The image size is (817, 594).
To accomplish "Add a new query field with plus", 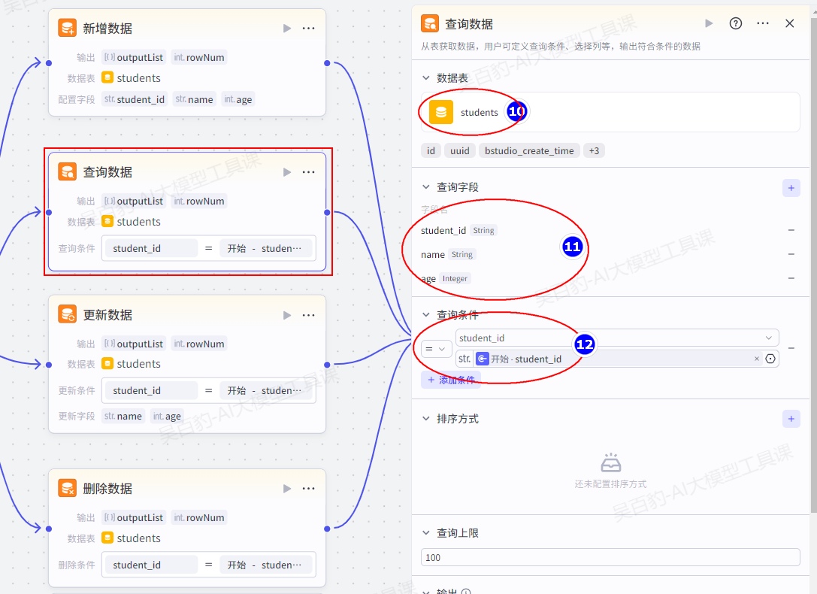I will click(x=791, y=187).
